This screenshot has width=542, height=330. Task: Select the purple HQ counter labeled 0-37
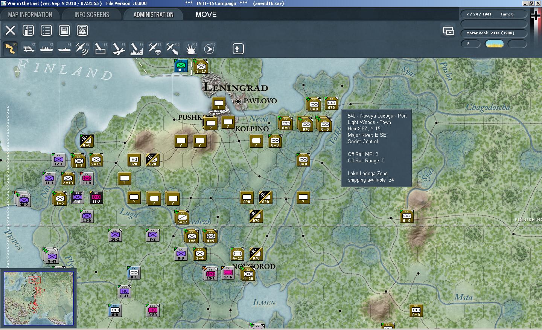pyautogui.click(x=124, y=292)
